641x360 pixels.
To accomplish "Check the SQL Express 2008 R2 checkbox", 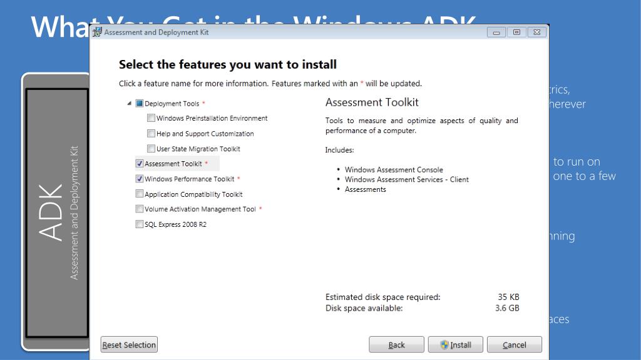I will coord(140,224).
